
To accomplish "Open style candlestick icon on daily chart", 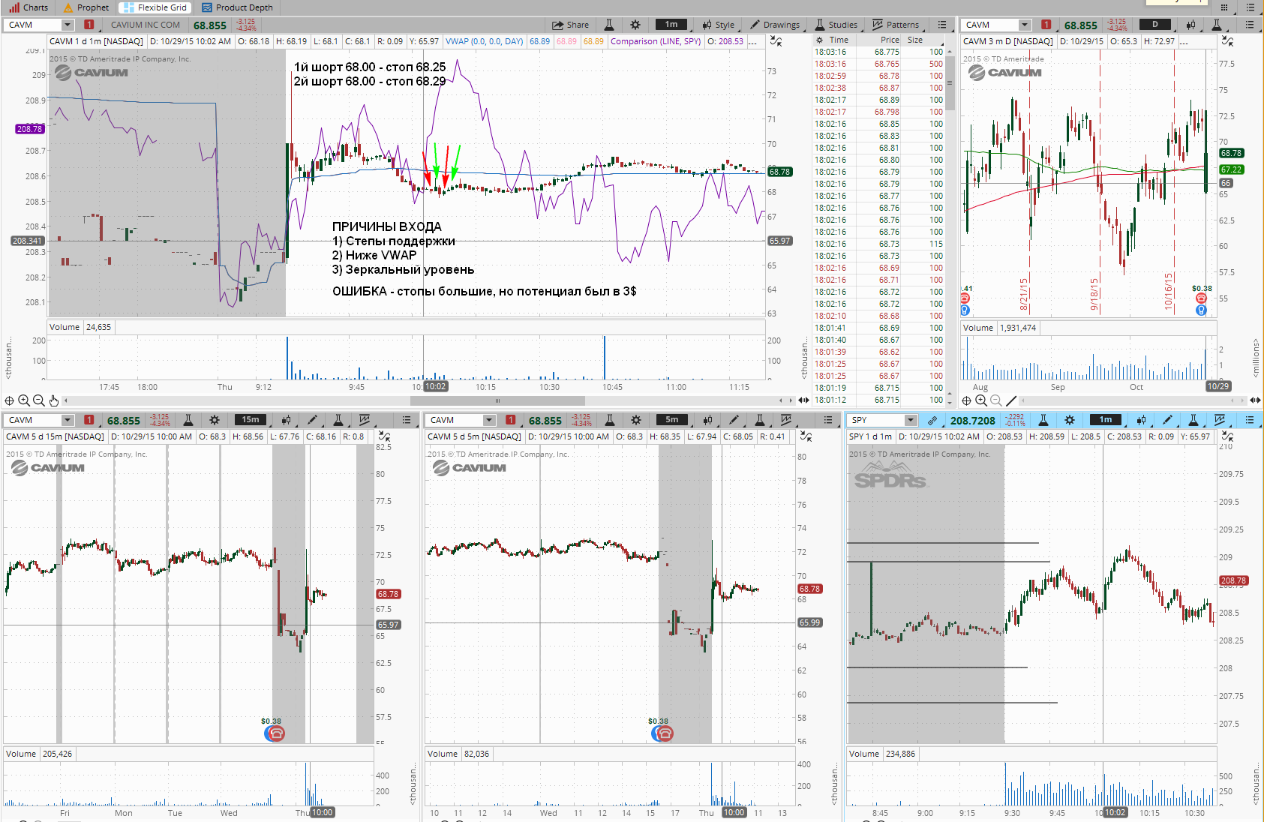I will 1190,25.
